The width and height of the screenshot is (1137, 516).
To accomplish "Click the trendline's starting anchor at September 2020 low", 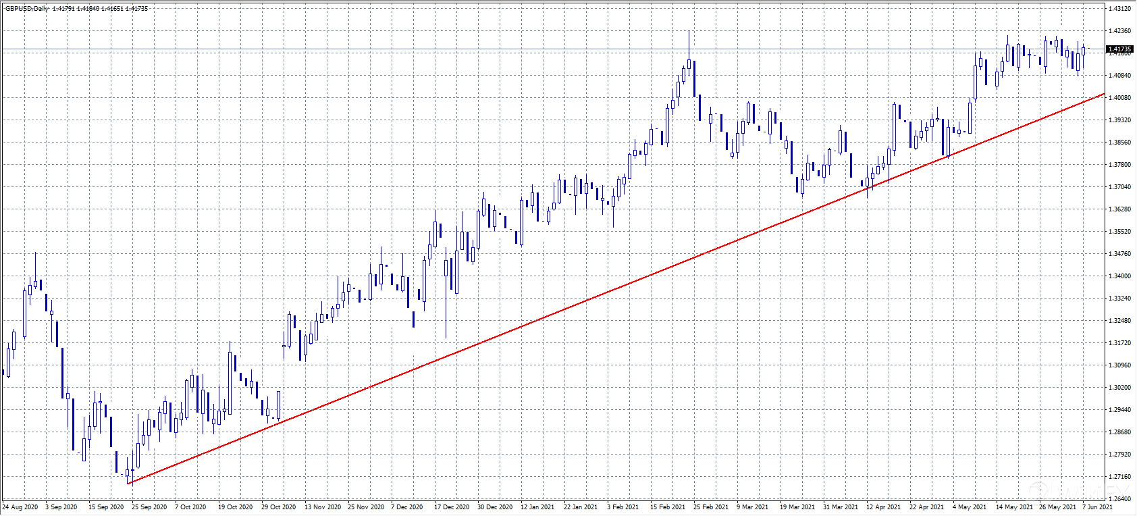I will click(x=128, y=483).
